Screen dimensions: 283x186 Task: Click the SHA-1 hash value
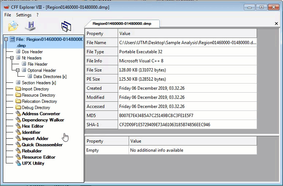165,125
